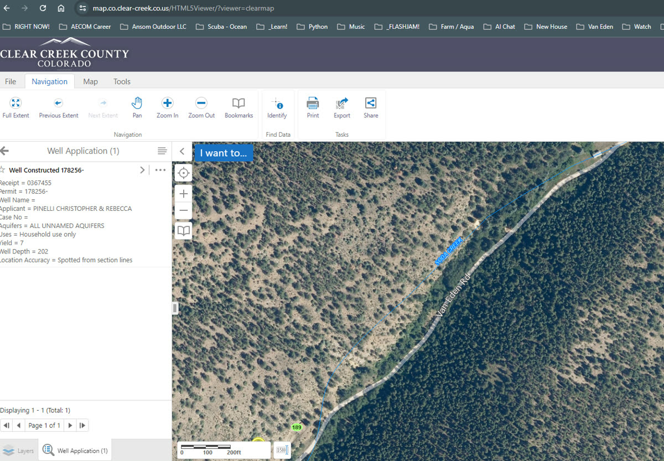Switch to the Map ribbon tab
The height and width of the screenshot is (461, 664).
pos(90,81)
